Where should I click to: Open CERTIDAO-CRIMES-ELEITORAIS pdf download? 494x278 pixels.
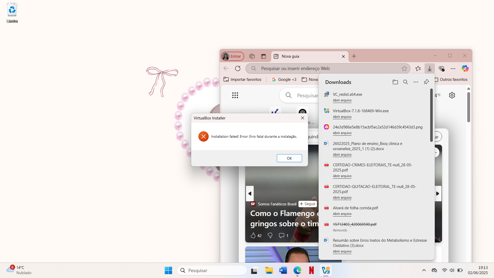tap(342, 176)
